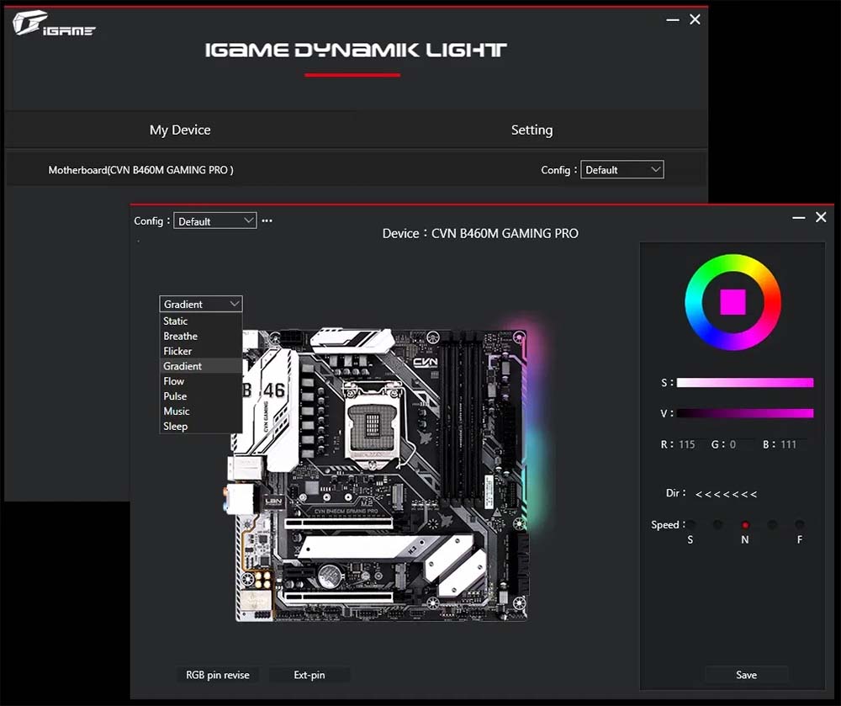Image resolution: width=841 pixels, height=706 pixels.
Task: Click the iGame logo icon
Action: 54,24
